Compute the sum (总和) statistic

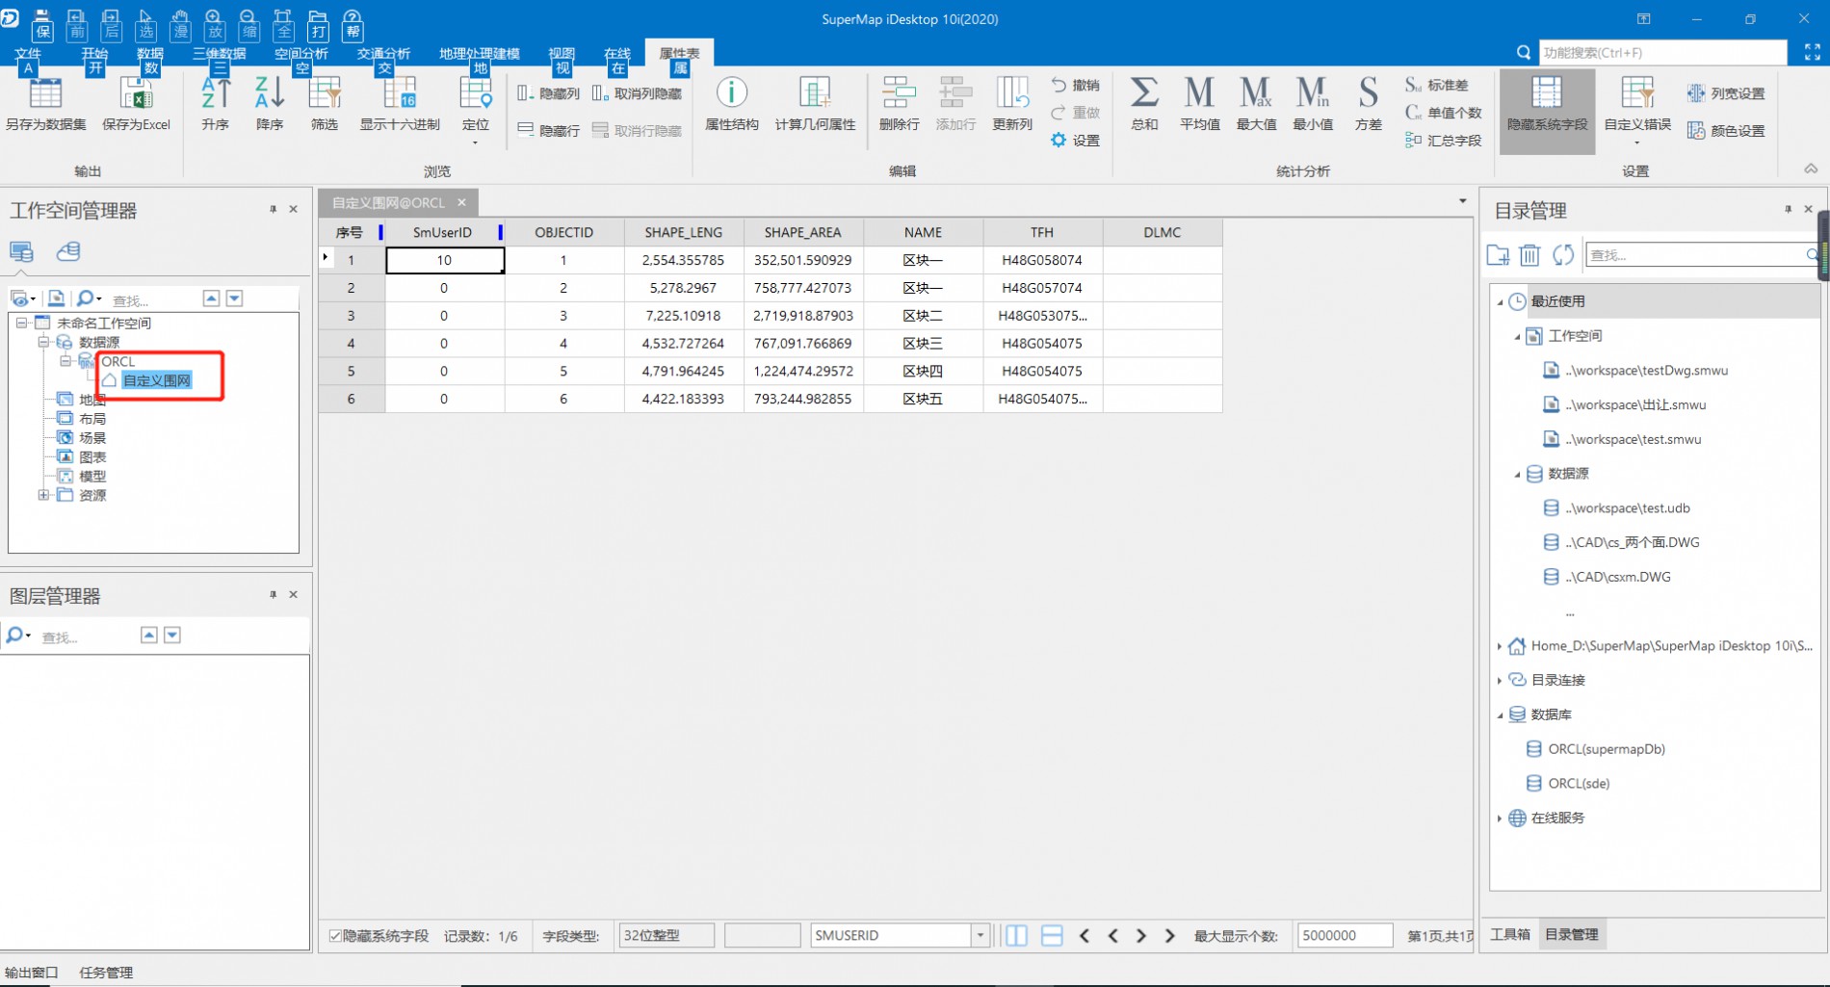1144,104
